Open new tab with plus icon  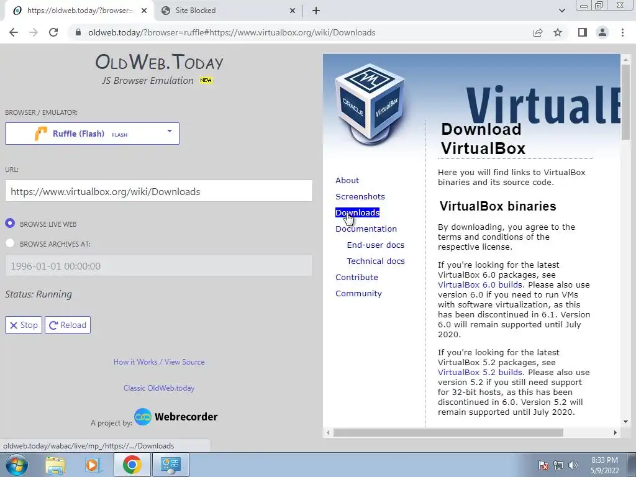316,11
